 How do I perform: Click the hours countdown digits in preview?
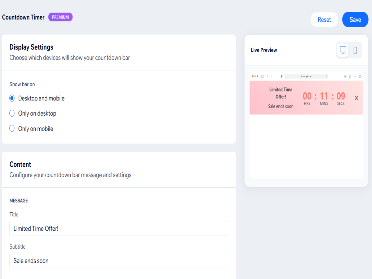tap(307, 96)
